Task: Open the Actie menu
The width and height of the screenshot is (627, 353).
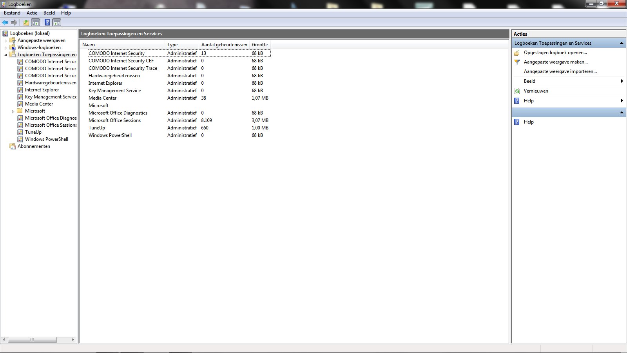Action: tap(32, 13)
